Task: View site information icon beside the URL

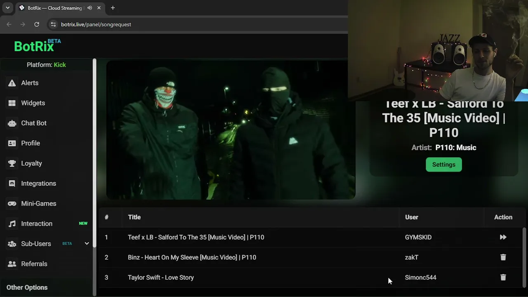Action: (53, 24)
